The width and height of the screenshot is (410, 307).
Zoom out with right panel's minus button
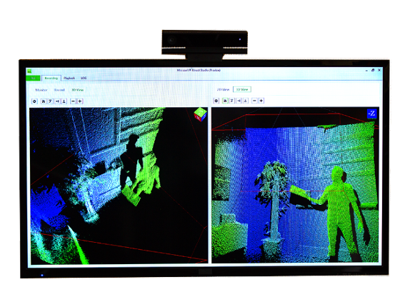click(254, 101)
